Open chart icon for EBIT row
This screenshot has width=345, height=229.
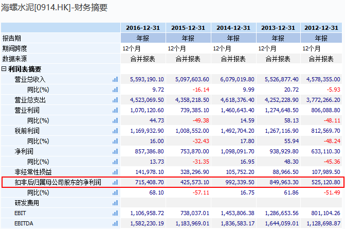pos(115,213)
